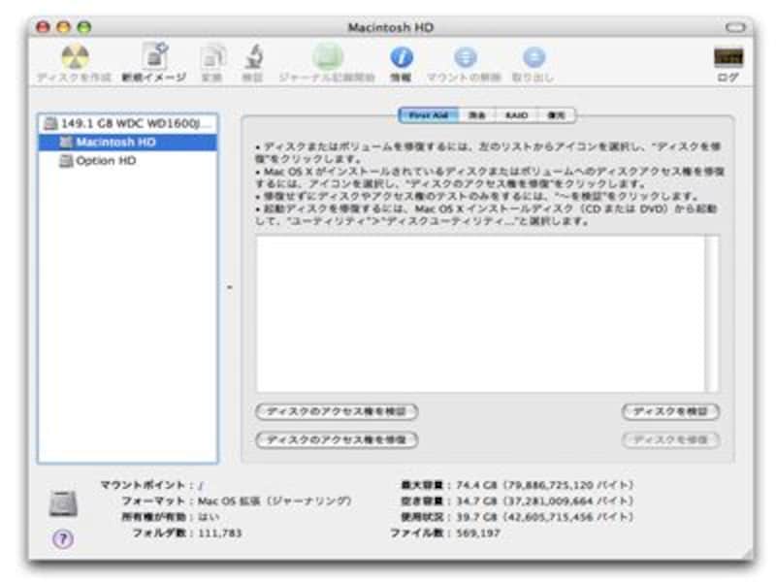Image resolution: width=776 pixels, height=582 pixels.
Task: Click inside the empty First Aid log area
Action: [480, 313]
